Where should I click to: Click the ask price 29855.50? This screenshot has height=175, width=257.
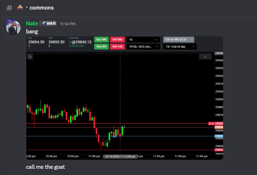pyautogui.click(x=56, y=42)
